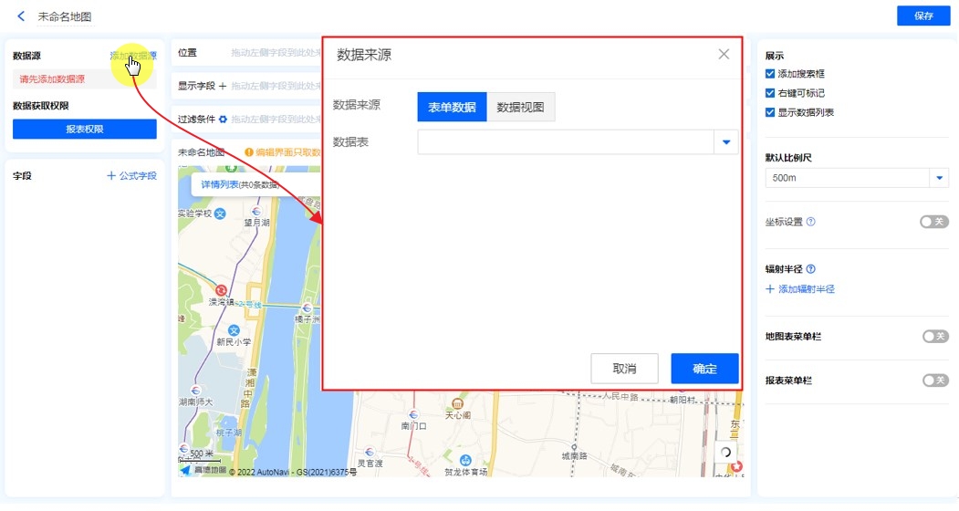Click the orange warning icon above the map
Screen dimensions: 959x511
[248, 152]
